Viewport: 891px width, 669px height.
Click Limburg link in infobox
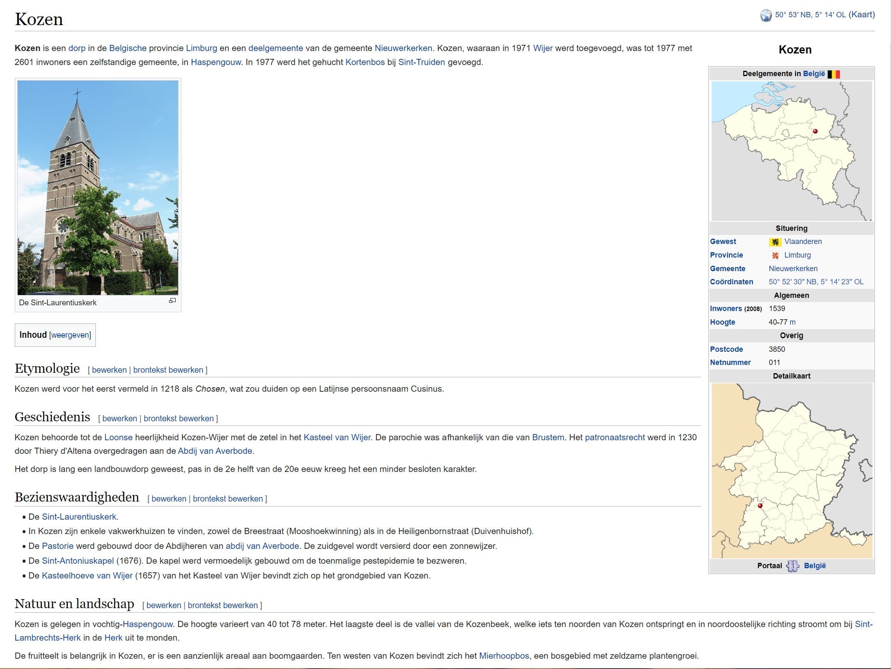point(798,255)
